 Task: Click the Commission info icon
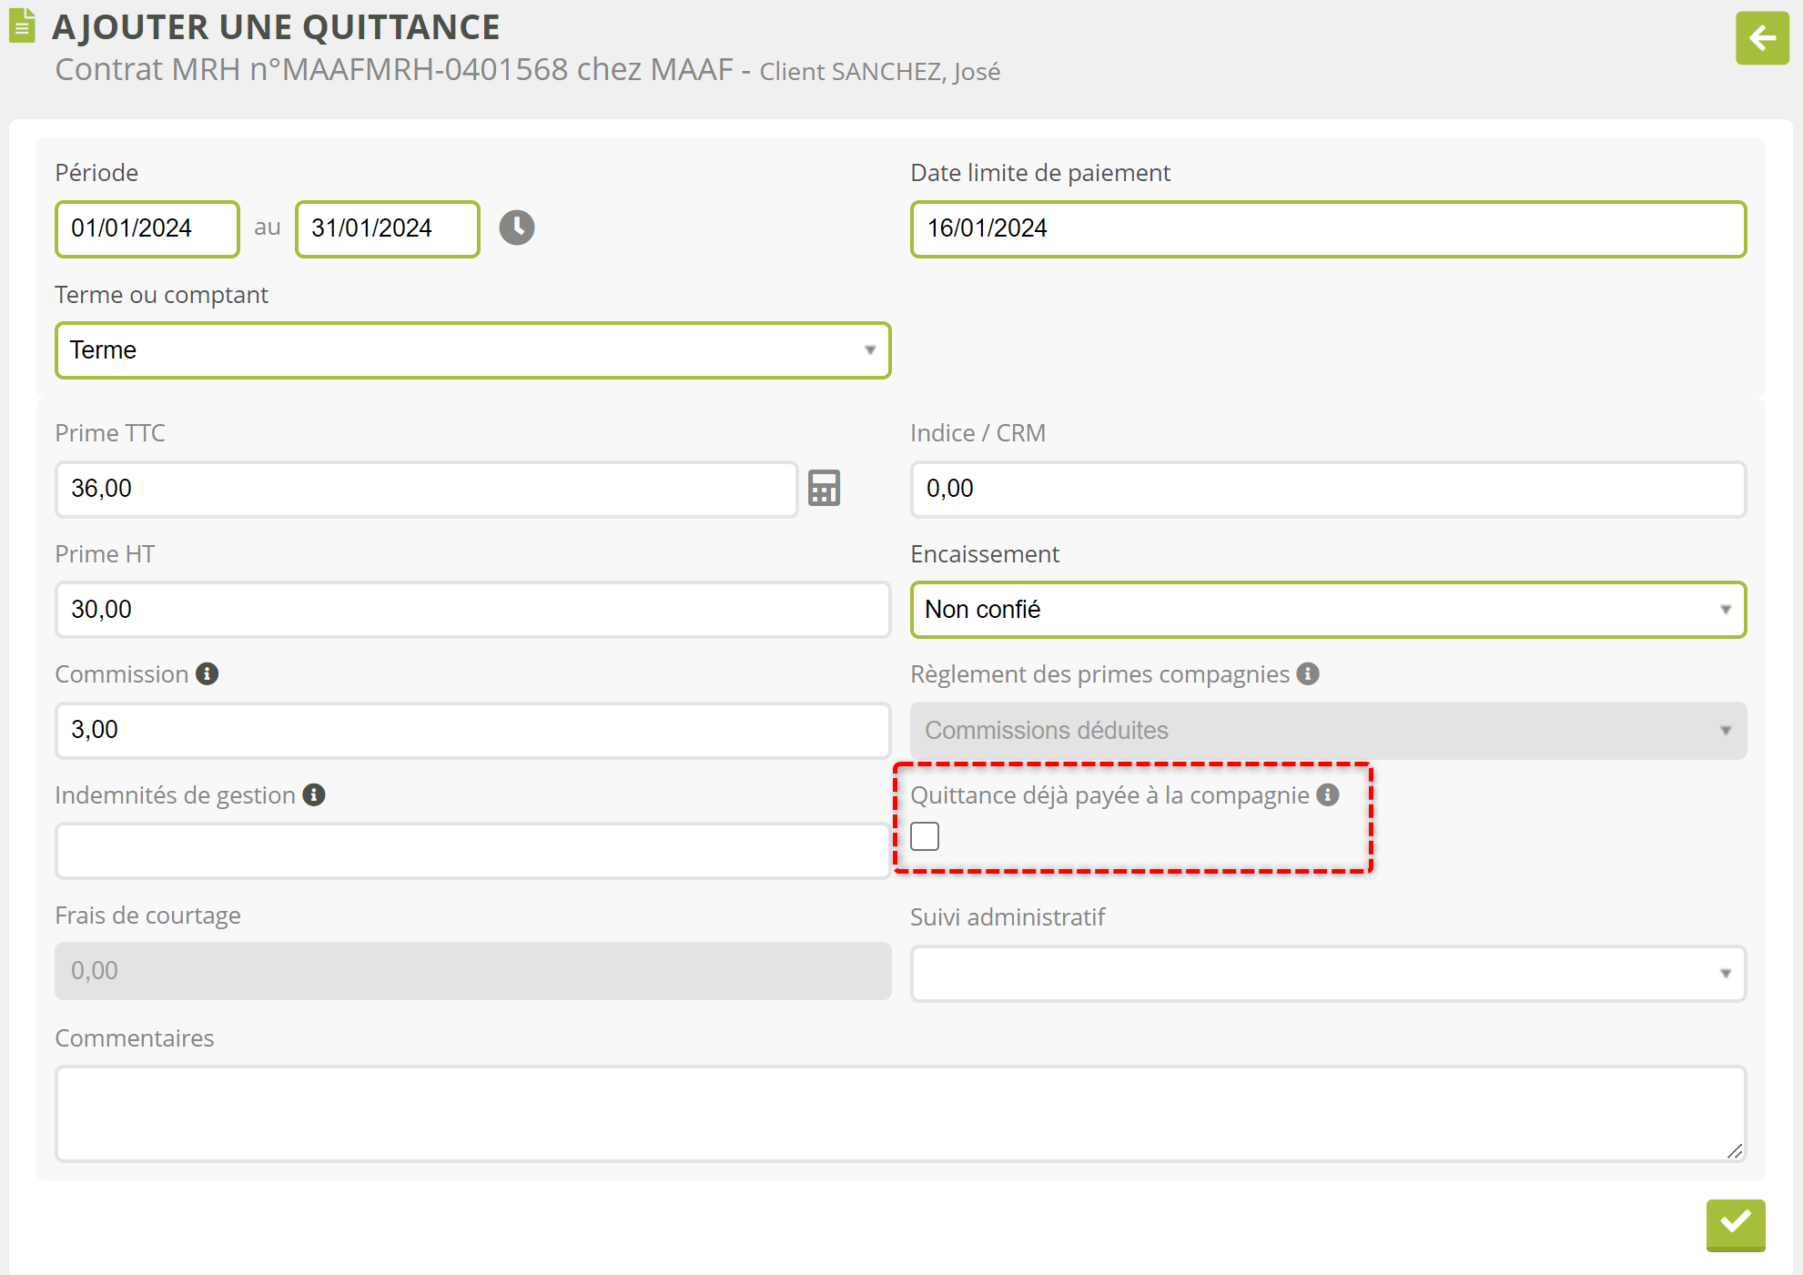pyautogui.click(x=208, y=674)
